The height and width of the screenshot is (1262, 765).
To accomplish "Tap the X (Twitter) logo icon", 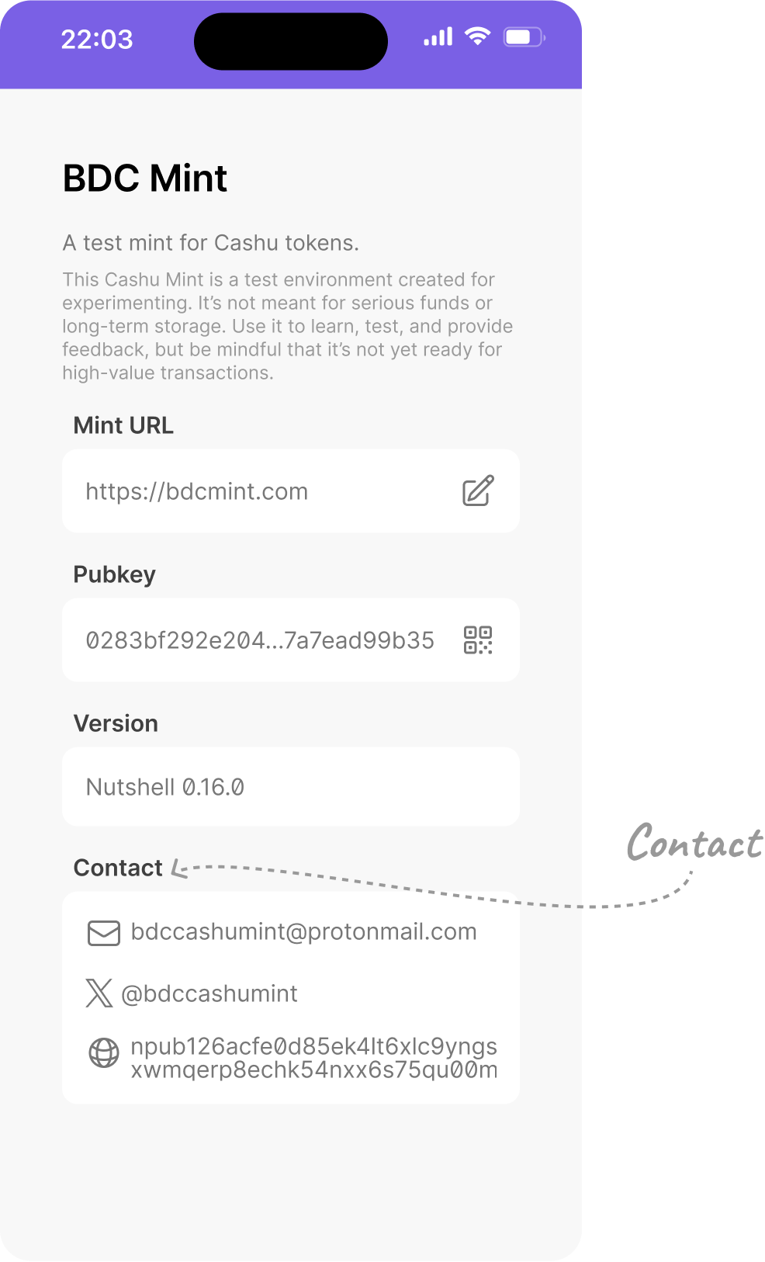I will click(99, 993).
